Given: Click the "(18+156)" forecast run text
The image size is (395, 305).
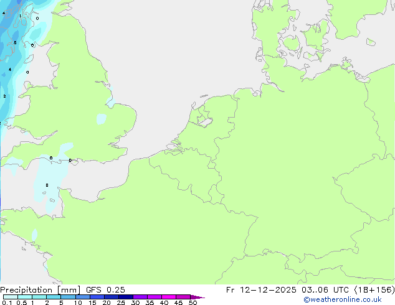Looking at the screenshot, I should tap(374, 290).
